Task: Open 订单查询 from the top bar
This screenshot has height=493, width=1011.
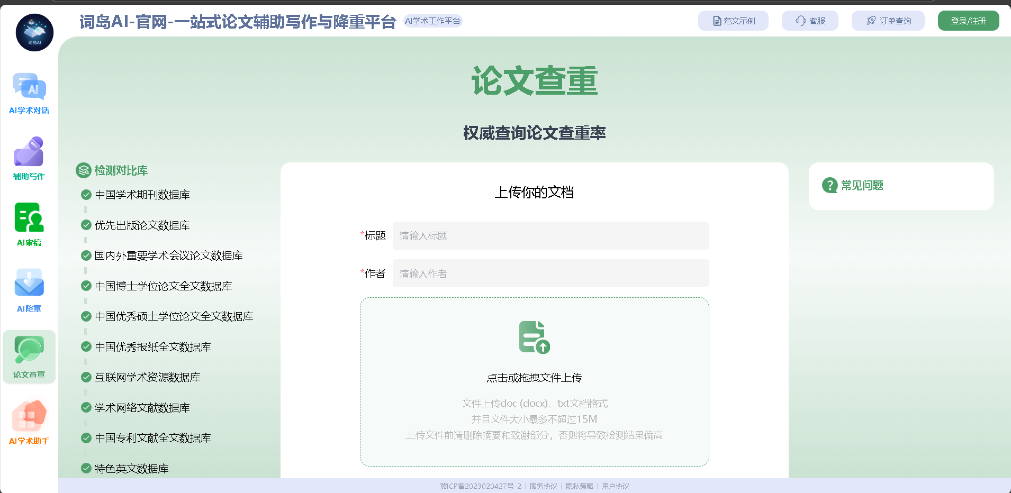Action: click(x=888, y=21)
